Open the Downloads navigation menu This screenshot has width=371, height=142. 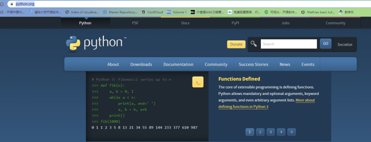[x=141, y=64]
